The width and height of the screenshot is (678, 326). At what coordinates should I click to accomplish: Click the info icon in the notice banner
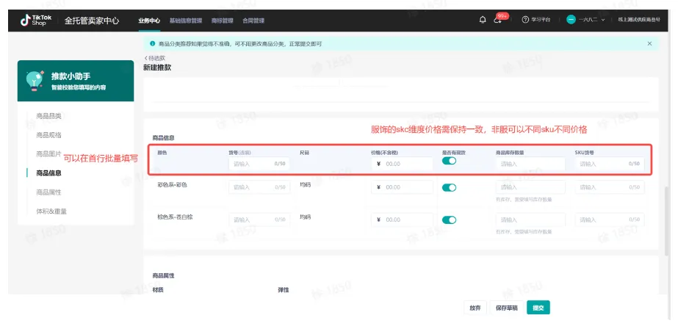click(152, 43)
